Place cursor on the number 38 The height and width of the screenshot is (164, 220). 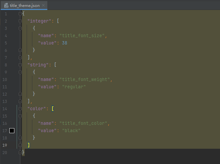tap(65, 43)
